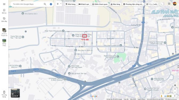
Task: Click Công Ty TNHH Một Thành Viên Cấp pin
Action: tap(165, 43)
